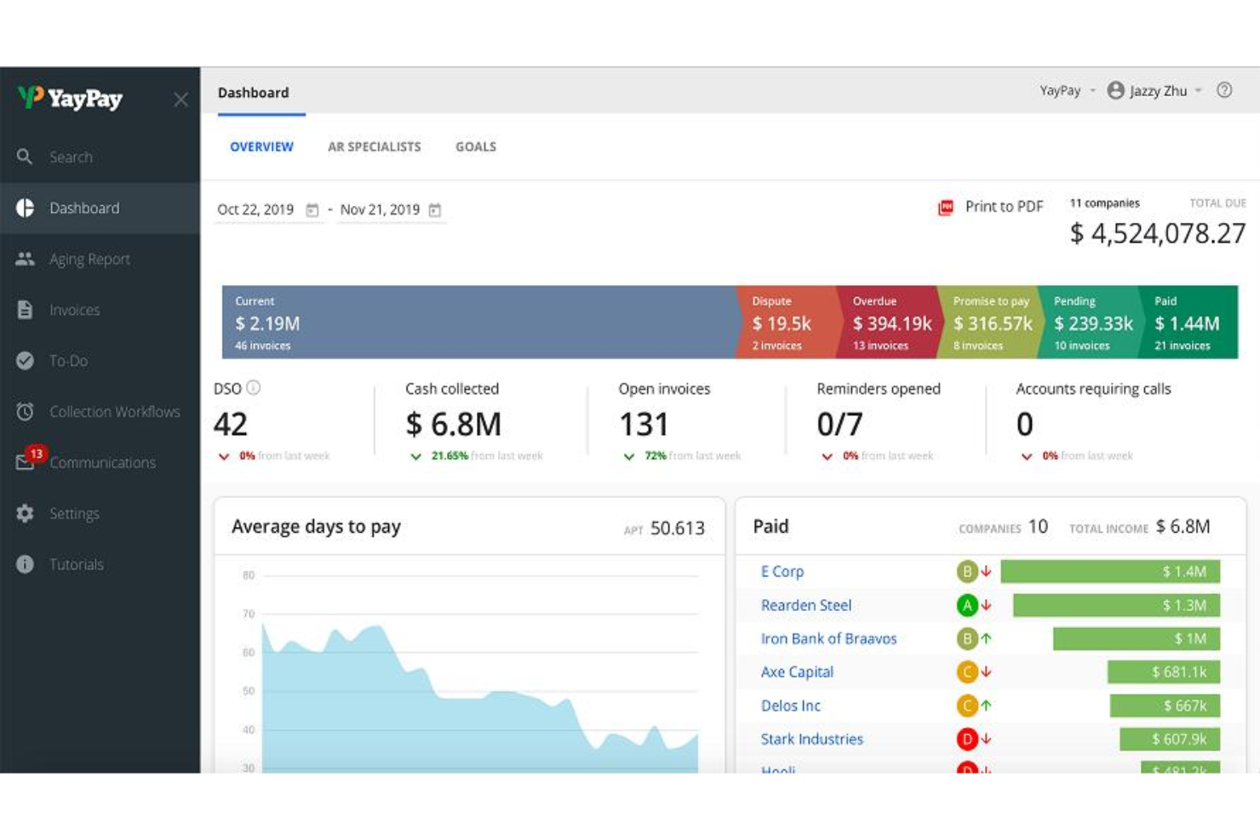Open start date calendar icon for Oct 22
The height and width of the screenshot is (840, 1260).
(x=312, y=210)
